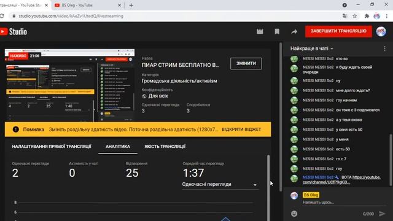This screenshot has width=393, height=221.
Task: Click the analytics panel scrollbar
Action: tap(268, 188)
